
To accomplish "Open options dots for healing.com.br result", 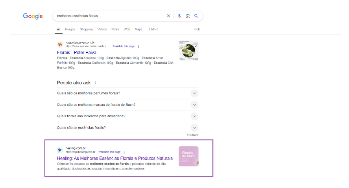I will coord(124,152).
